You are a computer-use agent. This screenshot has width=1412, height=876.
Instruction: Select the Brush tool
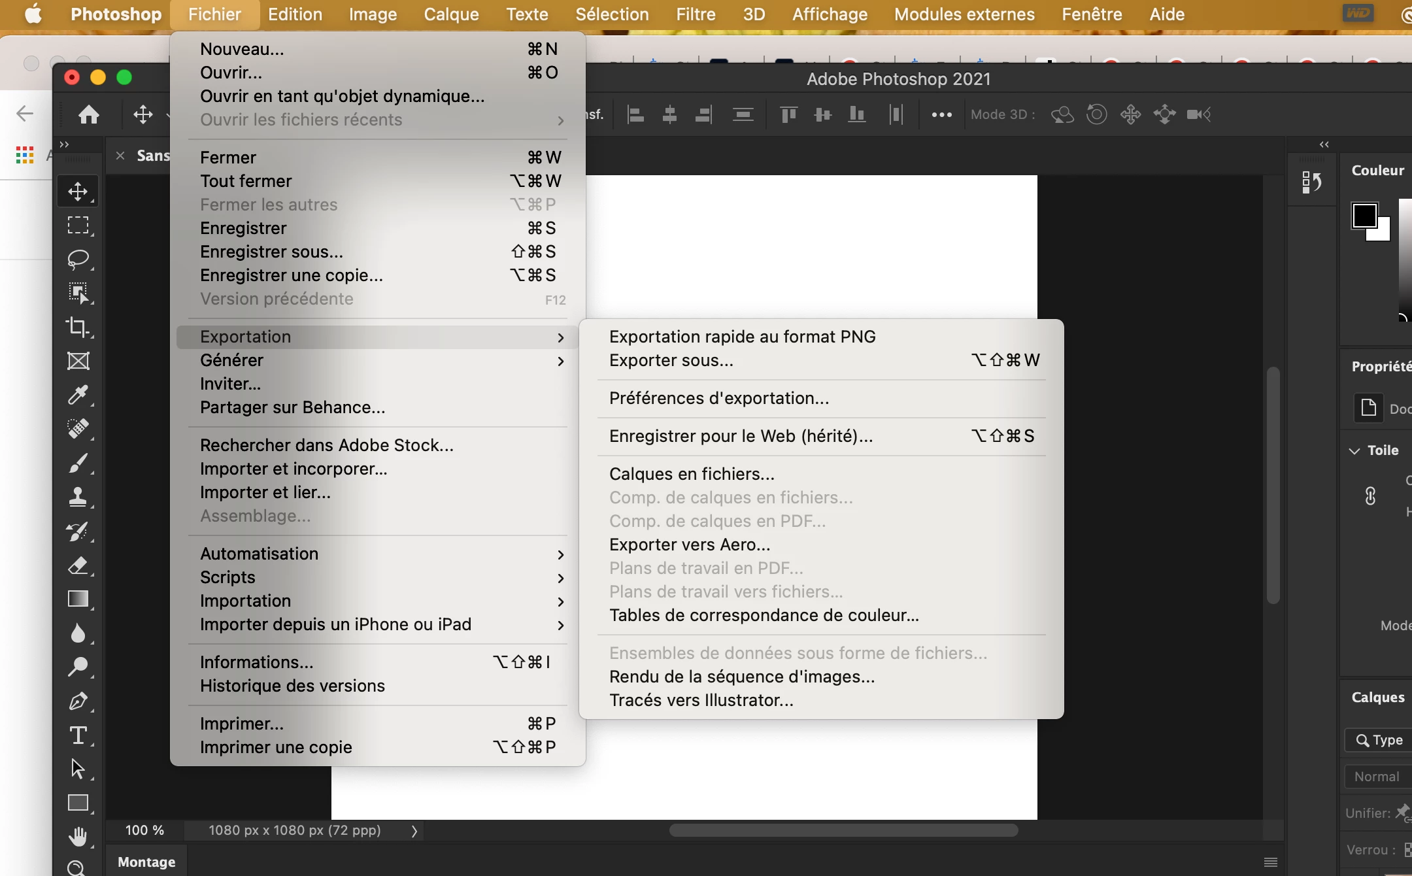coord(78,463)
